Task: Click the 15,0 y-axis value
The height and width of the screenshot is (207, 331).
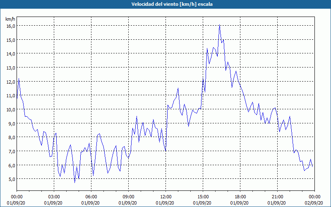Action: point(11,40)
